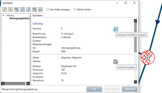The height and width of the screenshot is (93, 162).
Task: Click the tree panel's horizontal scrollbar thumb
Action: (15, 83)
